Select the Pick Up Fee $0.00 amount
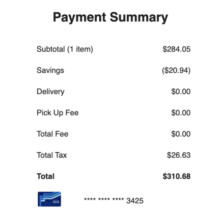This screenshot has height=221, width=221. click(x=181, y=112)
